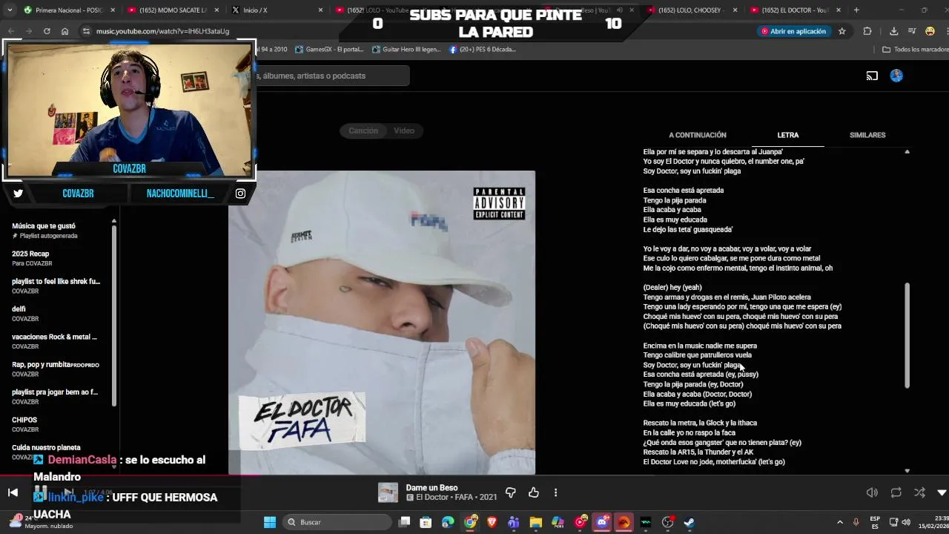Image resolution: width=949 pixels, height=534 pixels.
Task: Open the player's three-dot more actions menu
Action: click(555, 492)
